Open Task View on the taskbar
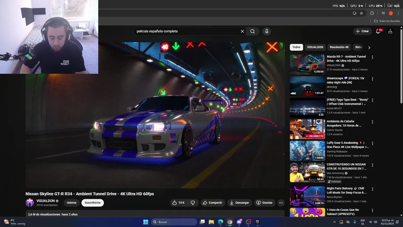The width and height of the screenshot is (403, 227). 202,222
